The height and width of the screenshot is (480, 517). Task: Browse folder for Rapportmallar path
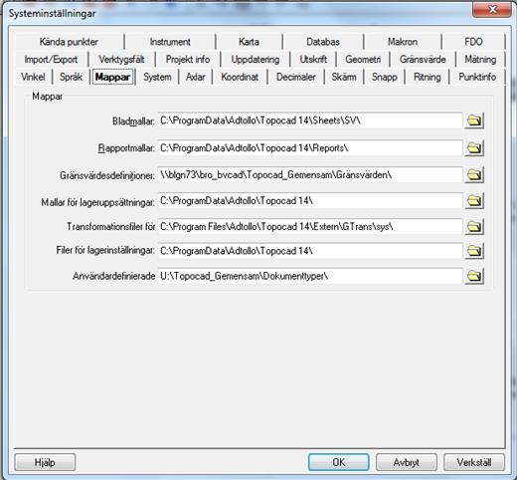(x=474, y=147)
